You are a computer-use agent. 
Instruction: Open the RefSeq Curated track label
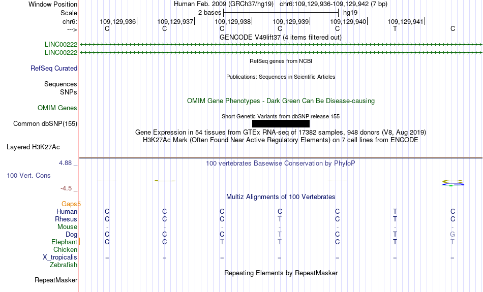(x=54, y=69)
